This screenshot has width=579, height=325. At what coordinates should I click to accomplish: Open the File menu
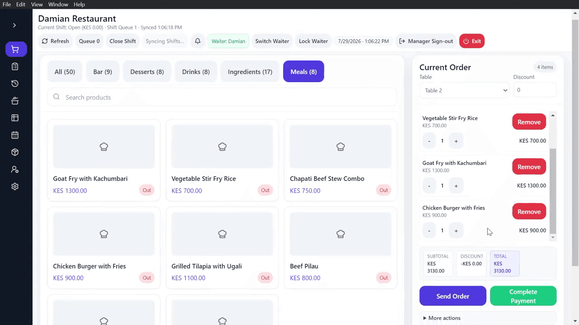coord(7,5)
